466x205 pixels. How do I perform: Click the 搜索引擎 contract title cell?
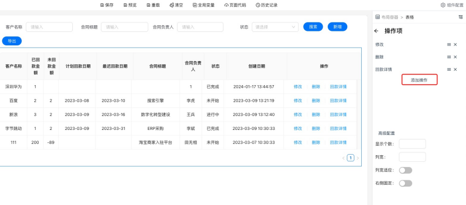click(156, 101)
